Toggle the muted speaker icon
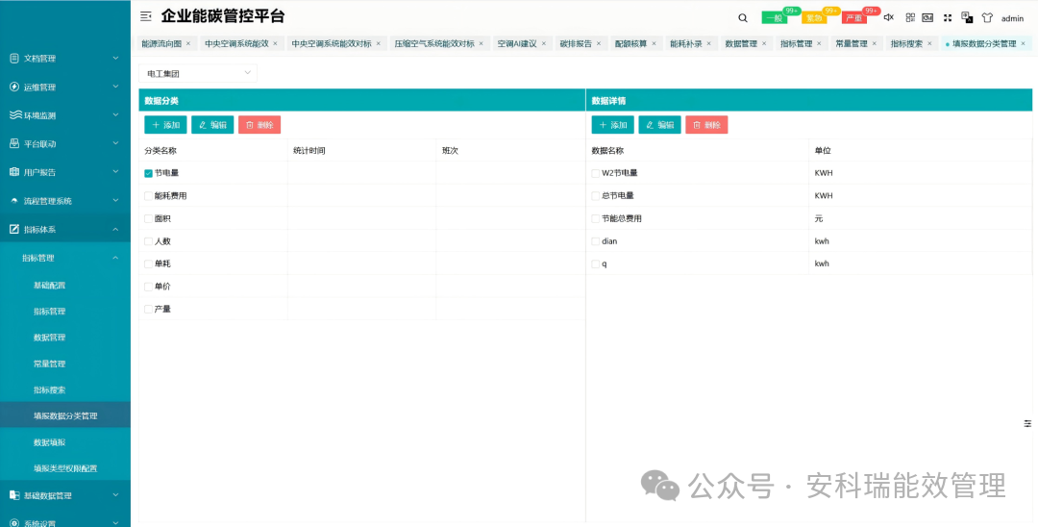1038x527 pixels. click(x=889, y=18)
